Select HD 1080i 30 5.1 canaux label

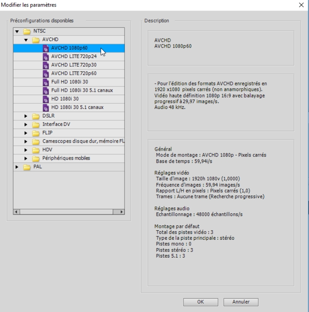point(77,107)
